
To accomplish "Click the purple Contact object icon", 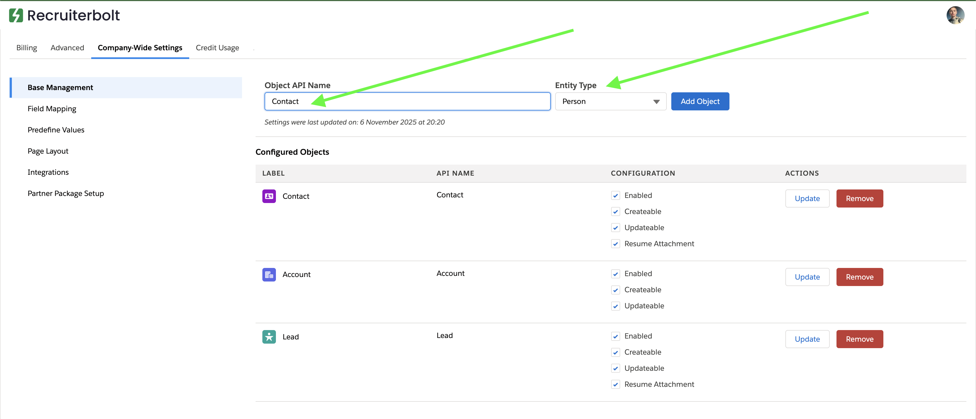I will 269,196.
